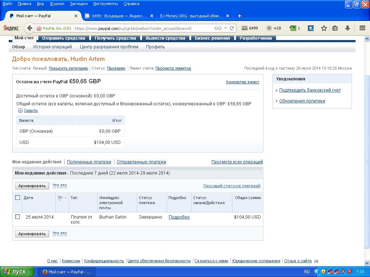The image size is (370, 277).
Task: Click the blue P toolbar extension icon
Action: [311, 28]
